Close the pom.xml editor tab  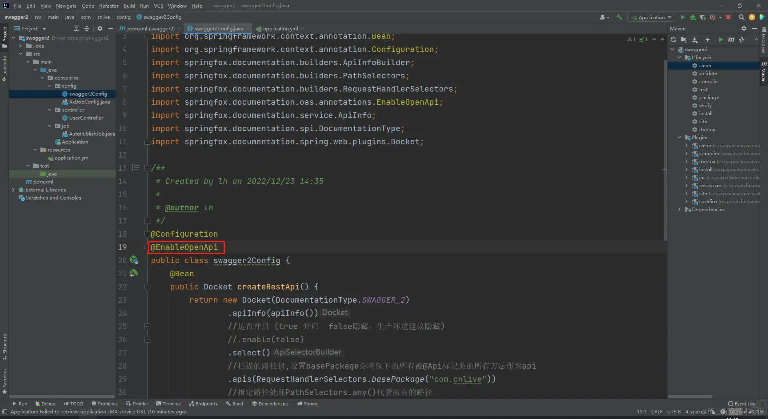(x=179, y=28)
